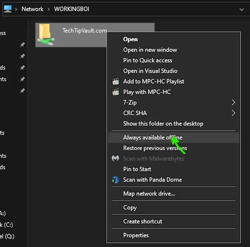The width and height of the screenshot is (250, 247).
Task: Click the Malwarebytes icon in the context menu
Action: (115, 158)
